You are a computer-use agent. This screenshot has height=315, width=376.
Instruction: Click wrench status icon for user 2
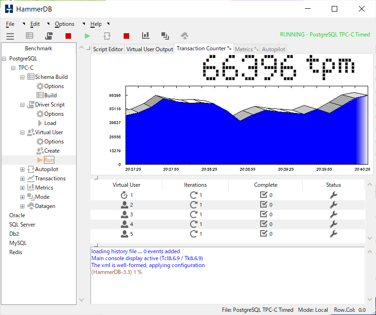click(x=333, y=205)
